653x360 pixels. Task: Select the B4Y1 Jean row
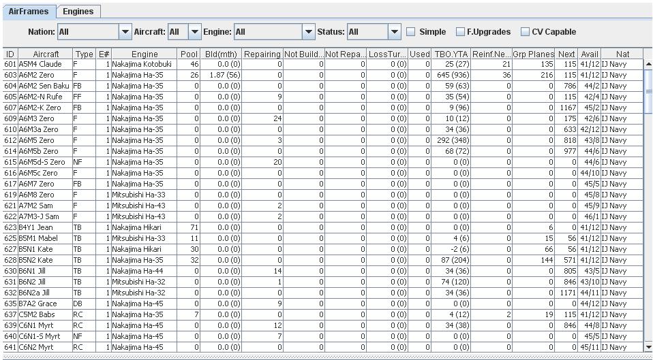[x=323, y=227]
